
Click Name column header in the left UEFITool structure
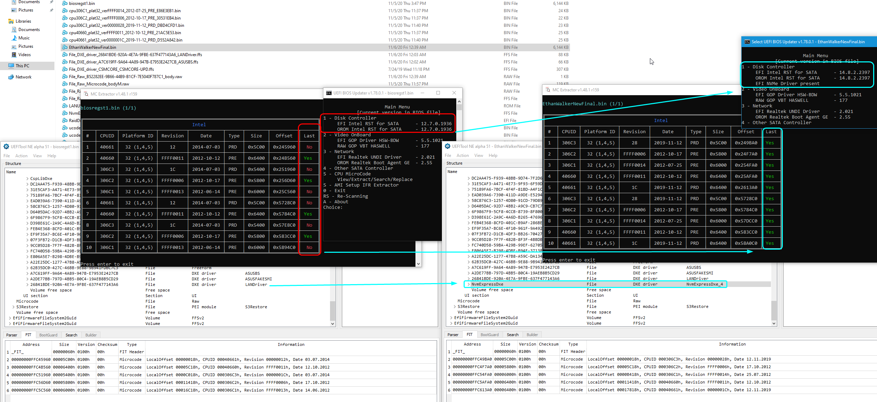11,172
